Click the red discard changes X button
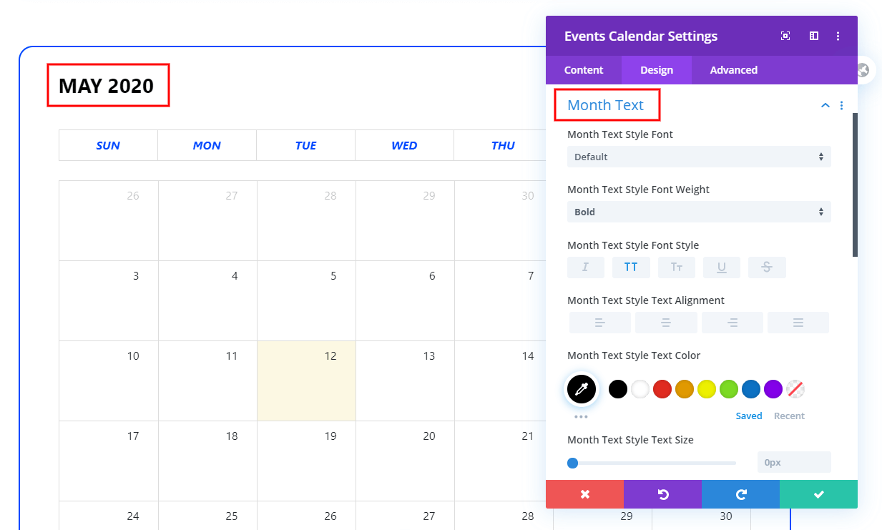Screen dimensions: 882x530 (x=584, y=494)
